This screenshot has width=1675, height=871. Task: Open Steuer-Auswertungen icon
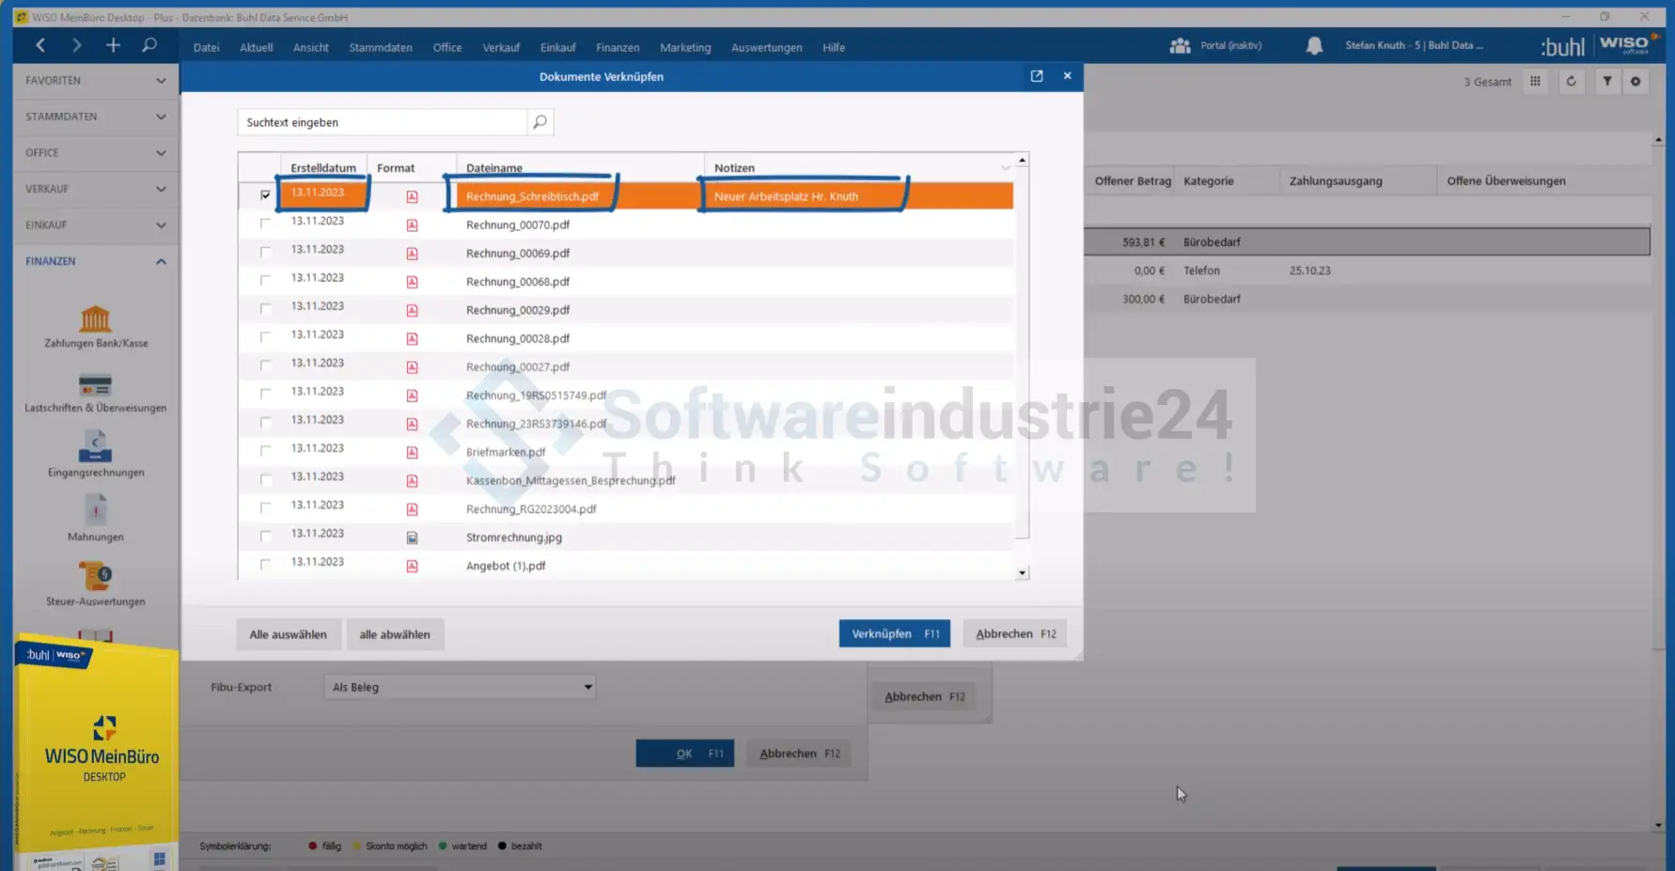95,577
